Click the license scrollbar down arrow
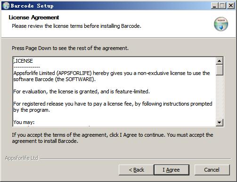 pos(220,122)
